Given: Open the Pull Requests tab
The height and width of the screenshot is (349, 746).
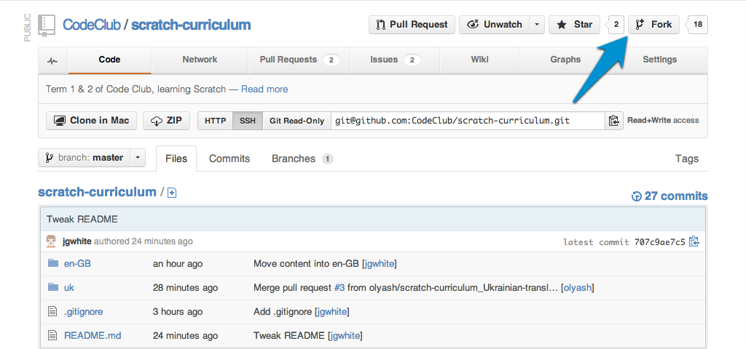Looking at the screenshot, I should coord(299,60).
